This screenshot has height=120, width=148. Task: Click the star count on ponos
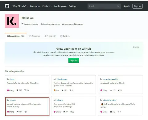click(x=19, y=112)
